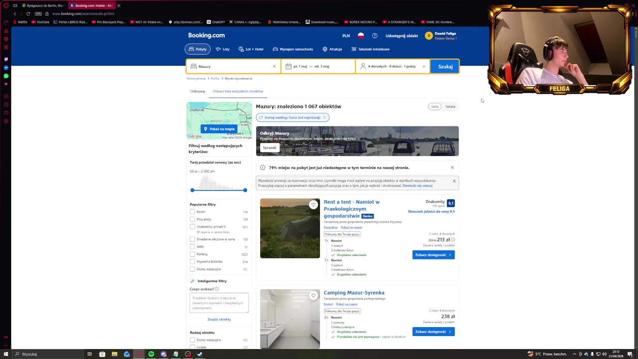Image resolution: width=638 pixels, height=359 pixels.
Task: Go to Strona główna breadcrumb
Action: point(196,78)
